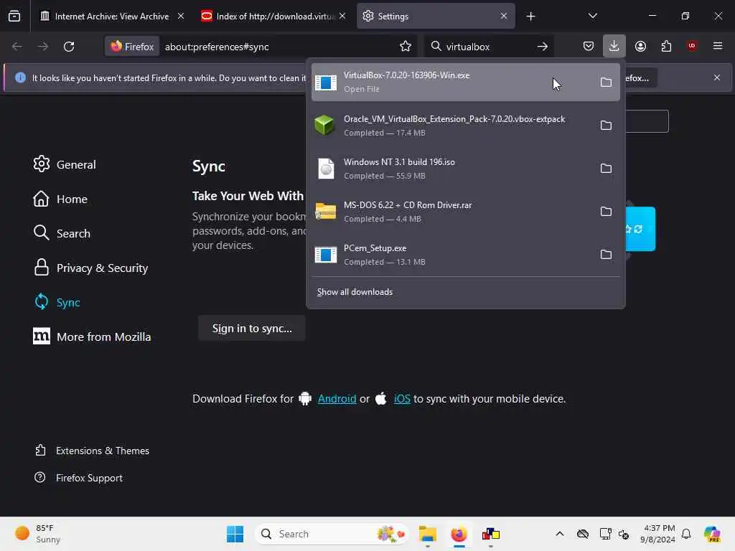The image size is (735, 551).
Task: Click the virtualbox search box
Action: coord(487,47)
